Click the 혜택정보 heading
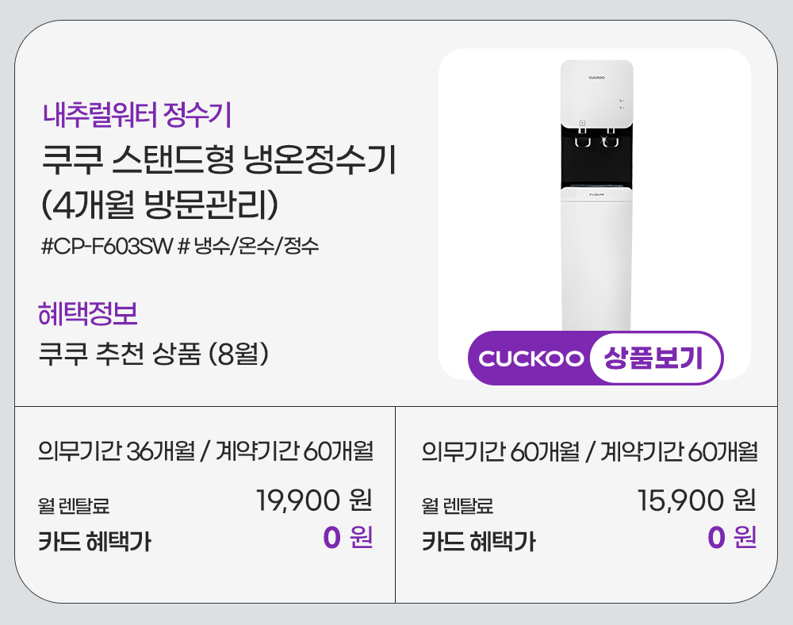The height and width of the screenshot is (625, 793). tap(88, 313)
